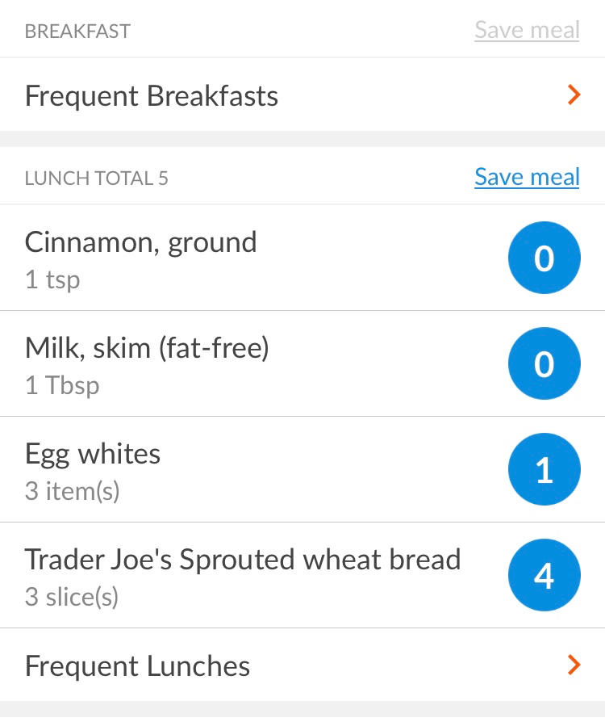Tap the blue 4 points badge for wheat bread
Image resolution: width=605 pixels, height=722 pixels.
[544, 575]
